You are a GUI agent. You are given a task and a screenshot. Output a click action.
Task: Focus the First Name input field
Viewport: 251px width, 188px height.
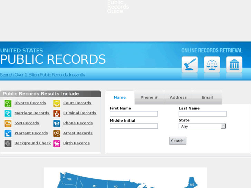(134, 114)
